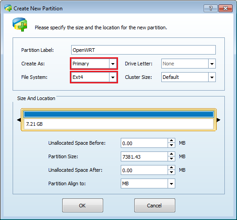Click the large create partition icon
The height and width of the screenshot is (220, 237).
click(20, 24)
